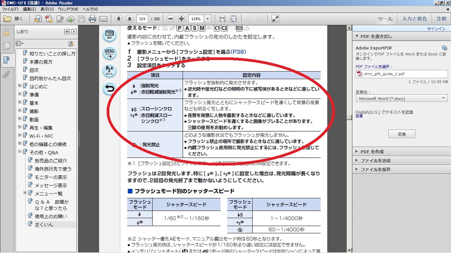
Task: Open the page thumbnails panel icon
Action: pyautogui.click(x=6, y=46)
